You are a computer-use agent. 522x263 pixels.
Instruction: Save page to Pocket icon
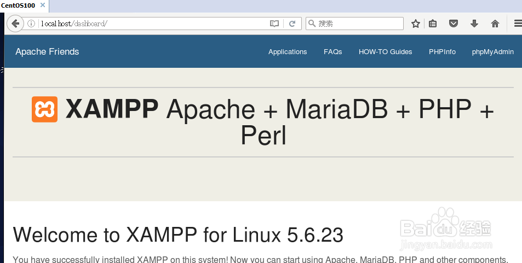click(x=454, y=24)
